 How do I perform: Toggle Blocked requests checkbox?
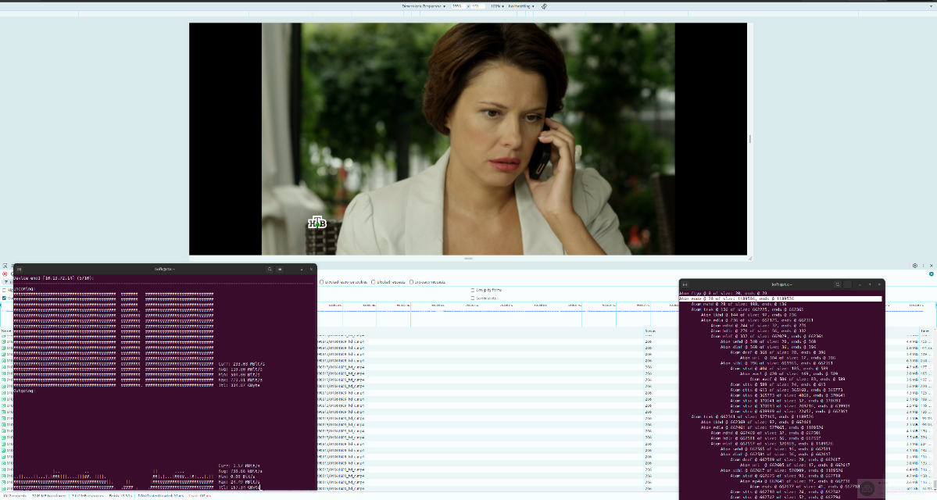tap(374, 282)
